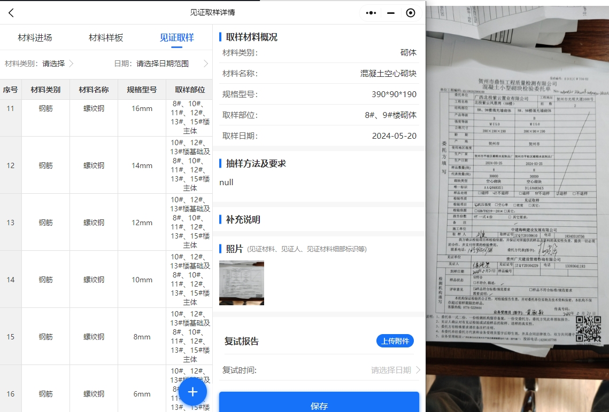Click the 10mm specification cell
The width and height of the screenshot is (609, 412).
tap(142, 280)
